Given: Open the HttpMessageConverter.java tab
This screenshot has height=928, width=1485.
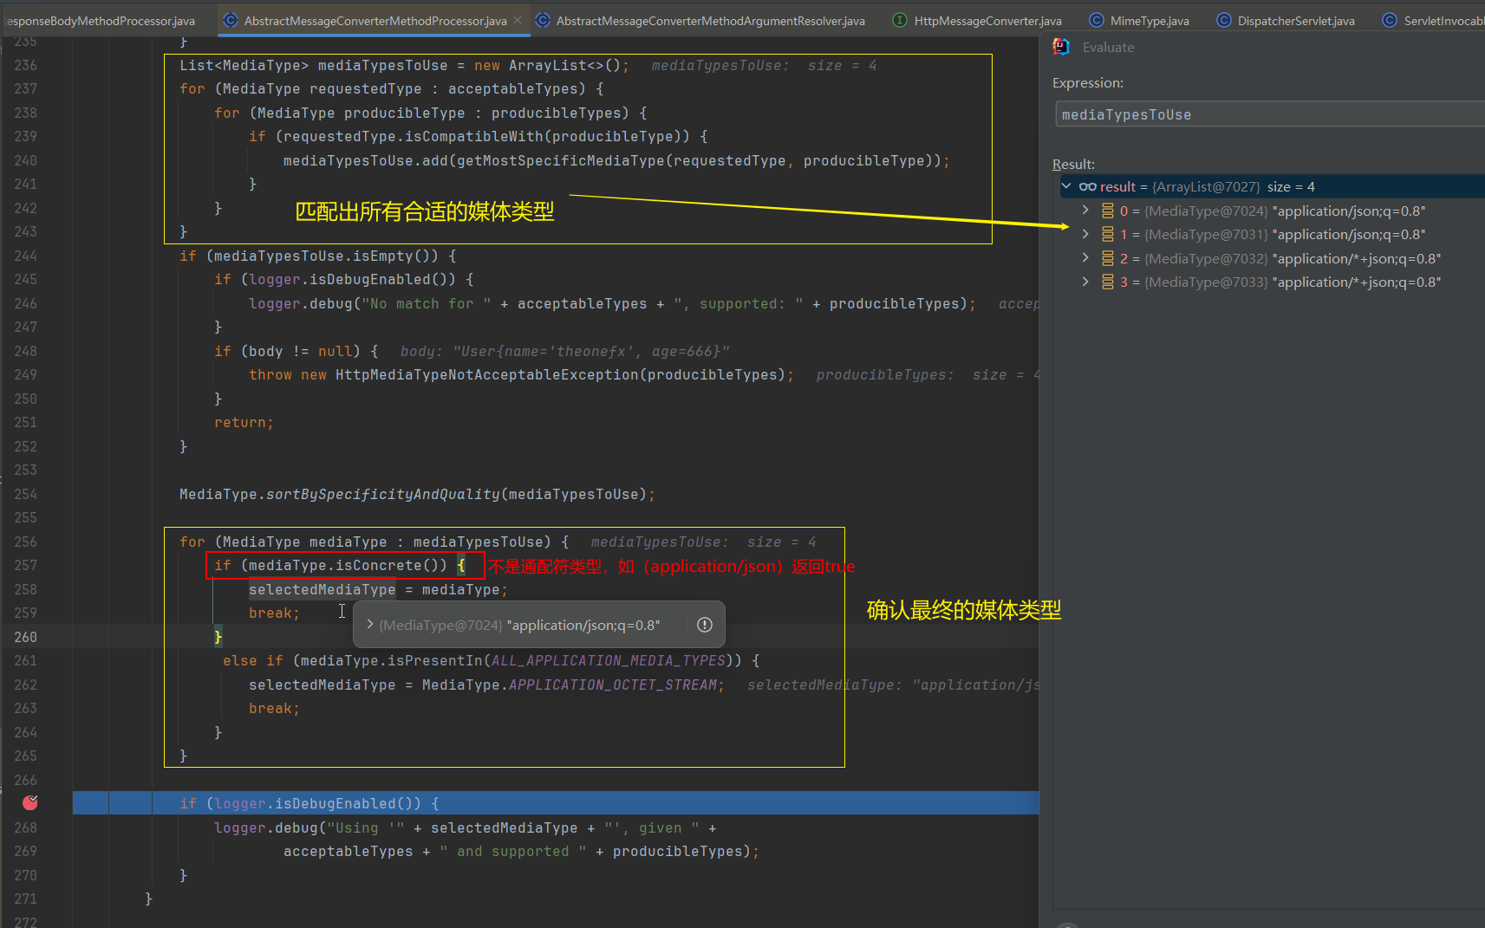Looking at the screenshot, I should (x=987, y=20).
